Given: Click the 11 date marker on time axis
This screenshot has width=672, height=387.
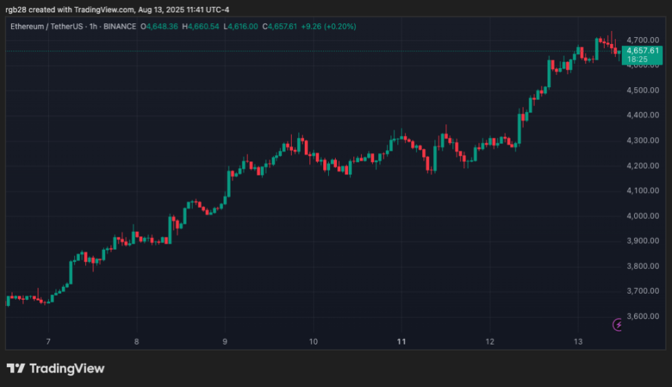Looking at the screenshot, I should pos(402,341).
